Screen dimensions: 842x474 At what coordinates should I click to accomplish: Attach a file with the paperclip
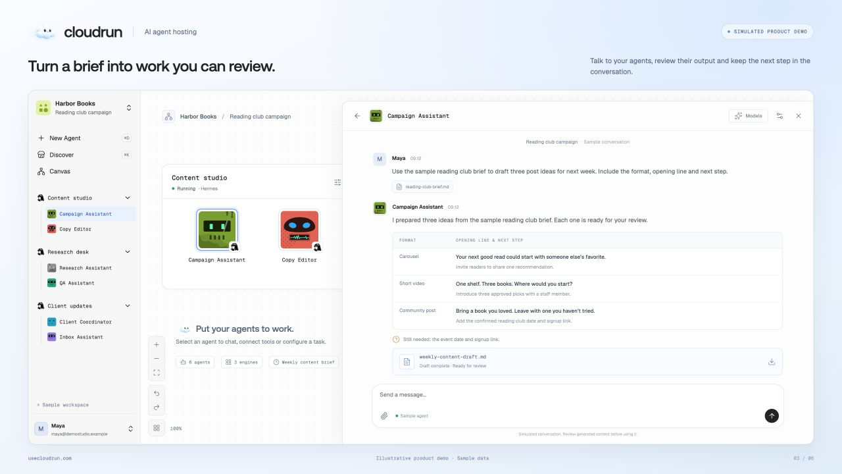point(384,416)
